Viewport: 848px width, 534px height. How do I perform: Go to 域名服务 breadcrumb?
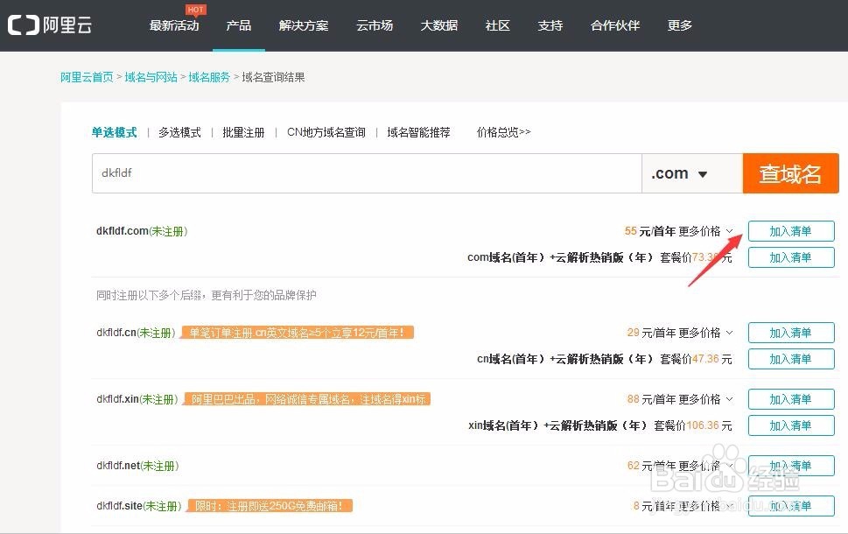pos(209,77)
